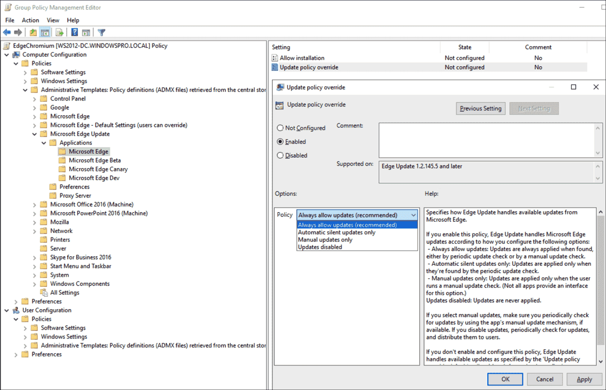The height and width of the screenshot is (390, 606).
Task: Click the Comment column header
Action: point(538,47)
